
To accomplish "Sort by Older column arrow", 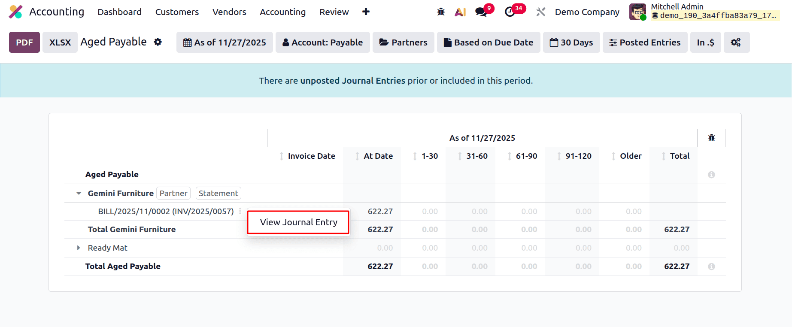I will click(x=613, y=156).
